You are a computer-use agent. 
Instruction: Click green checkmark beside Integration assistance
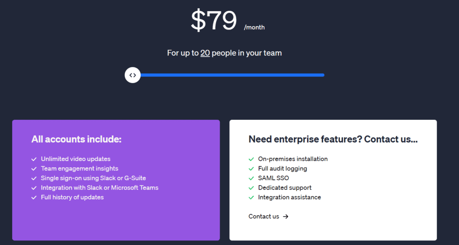click(251, 198)
